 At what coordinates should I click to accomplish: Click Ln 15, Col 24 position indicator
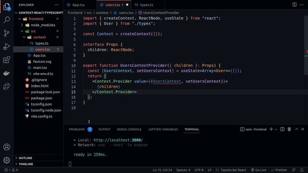coord(163,170)
